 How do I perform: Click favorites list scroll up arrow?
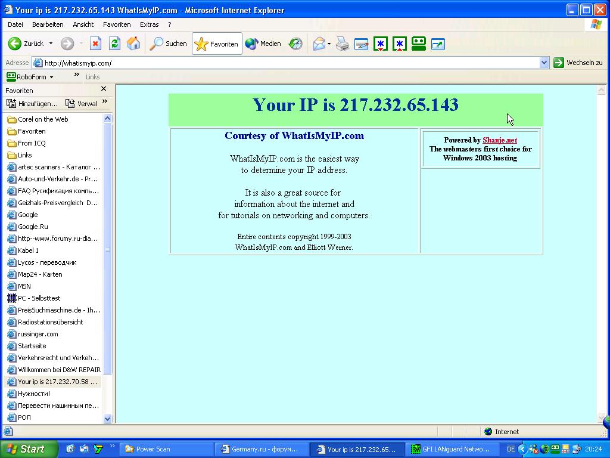[x=108, y=119]
